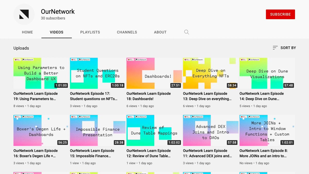Click the 1:01:00 duration badge on Episode 19
The height and width of the screenshot is (174, 309).
coord(61,85)
